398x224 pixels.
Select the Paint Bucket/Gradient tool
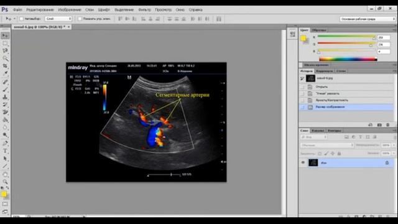(5, 120)
